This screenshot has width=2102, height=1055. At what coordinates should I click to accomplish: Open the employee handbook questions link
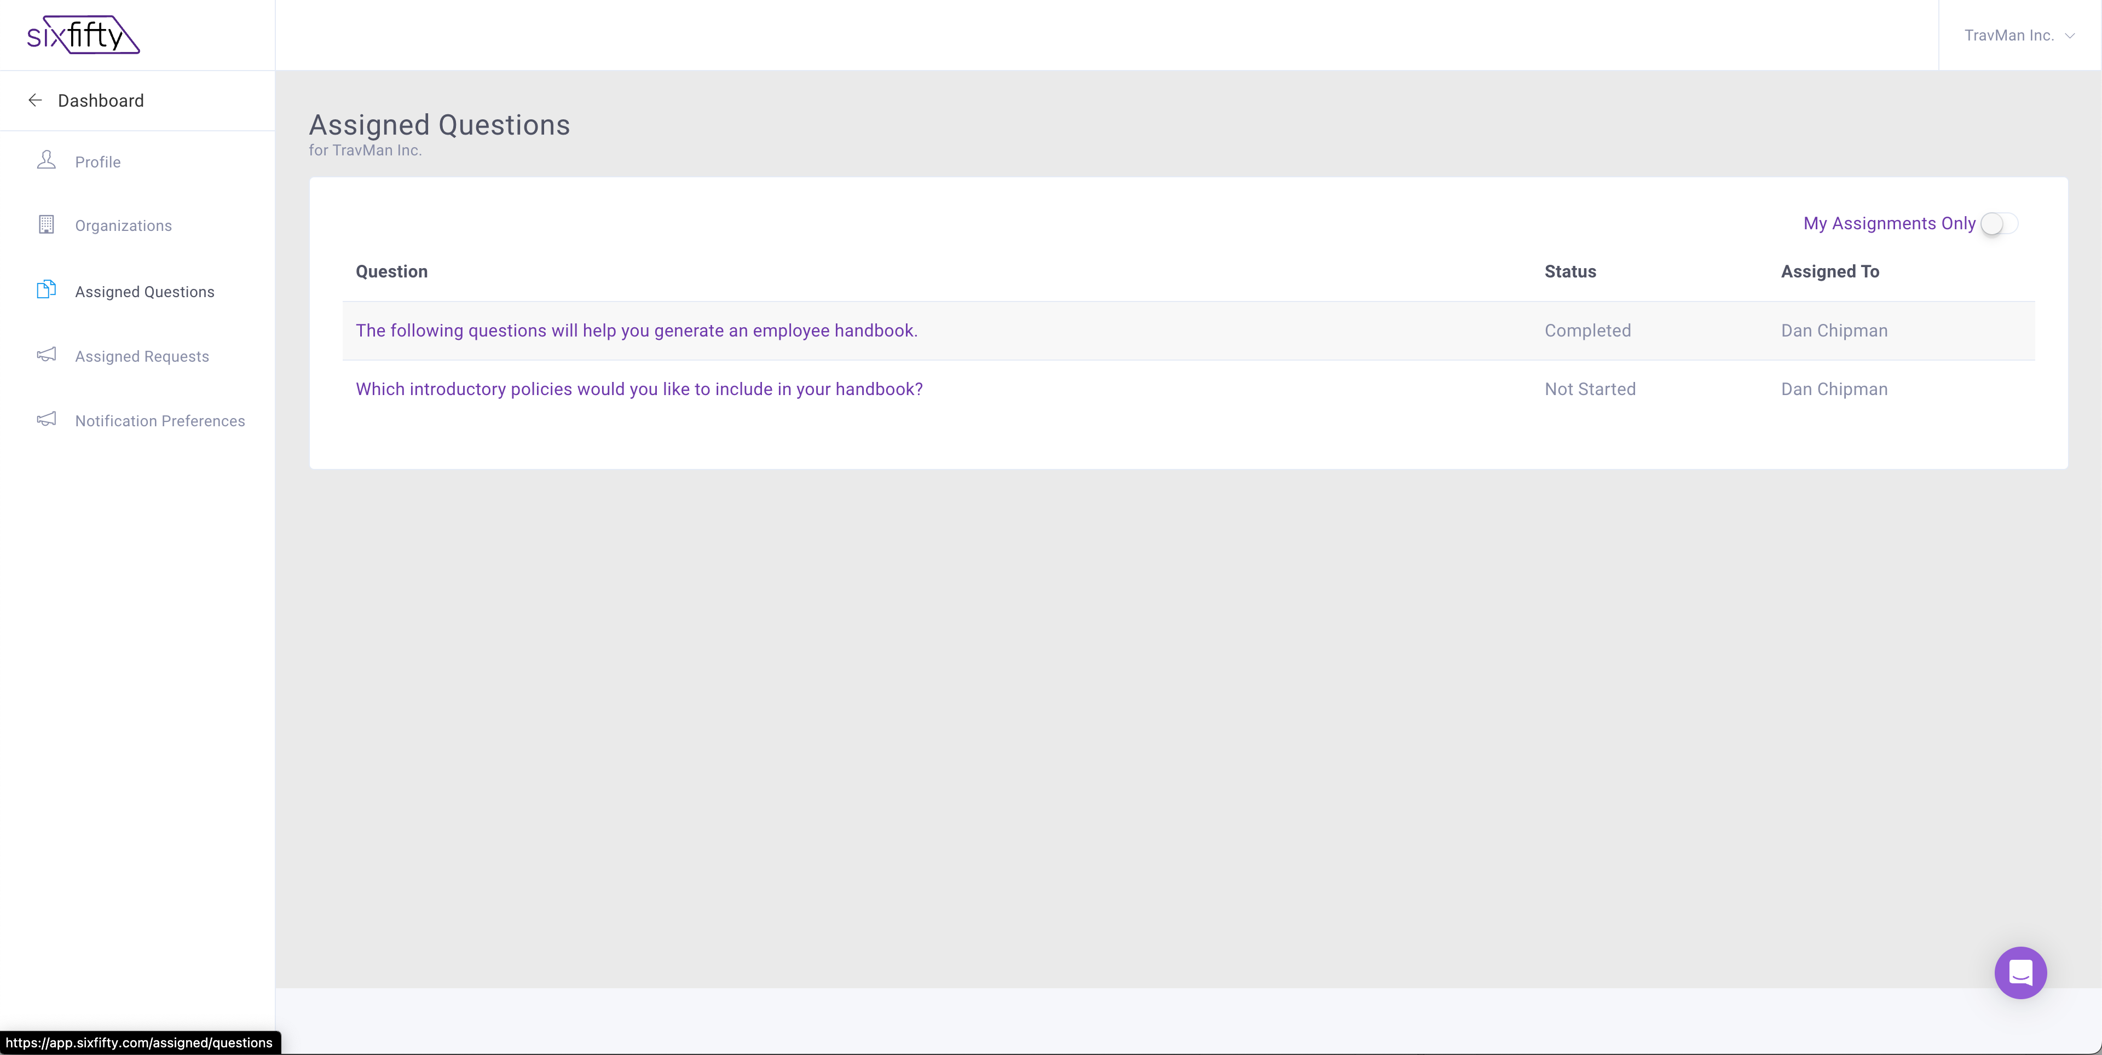pyautogui.click(x=637, y=331)
